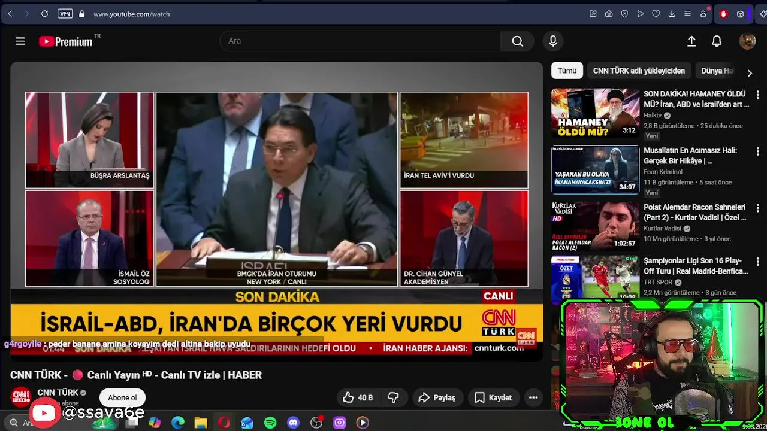Click the CNN TÜRK live video player
The width and height of the screenshot is (767, 431).
pos(276,211)
